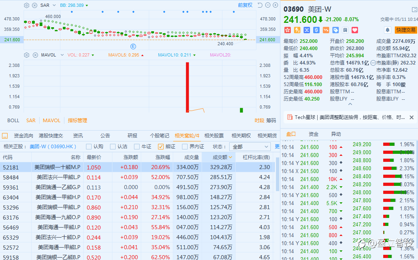
Task: Select the 相关期货 tab
Action: (x=267, y=136)
